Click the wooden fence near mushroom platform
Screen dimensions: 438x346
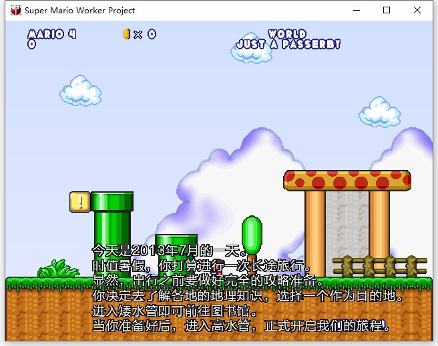380,266
